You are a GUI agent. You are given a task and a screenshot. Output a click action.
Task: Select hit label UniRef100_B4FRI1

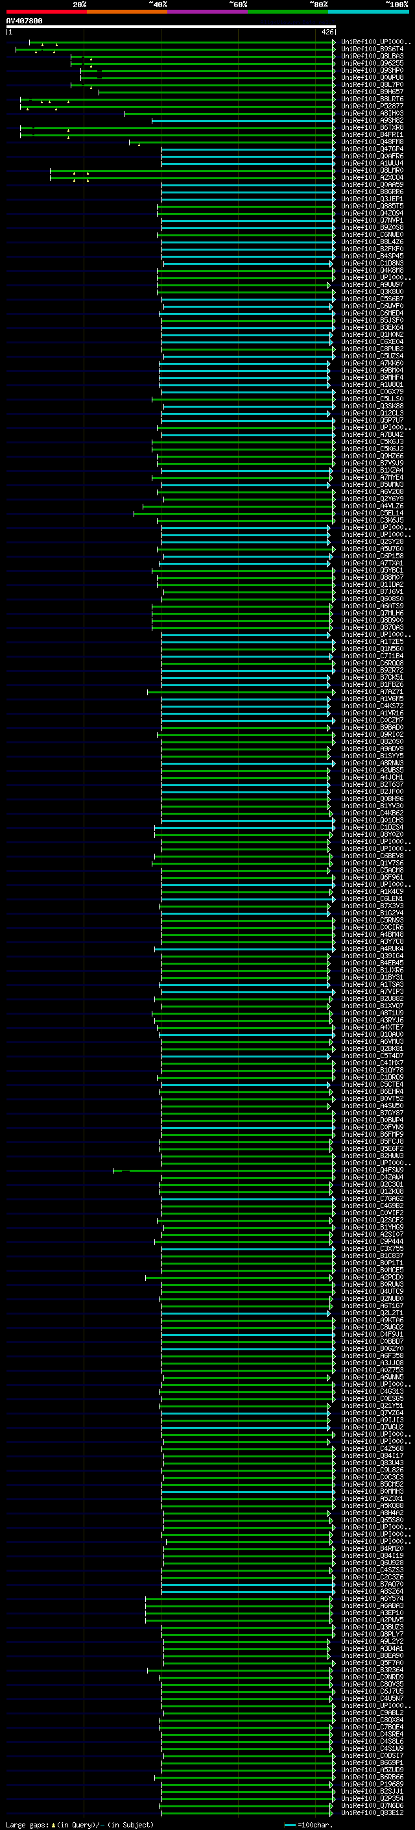372,134
